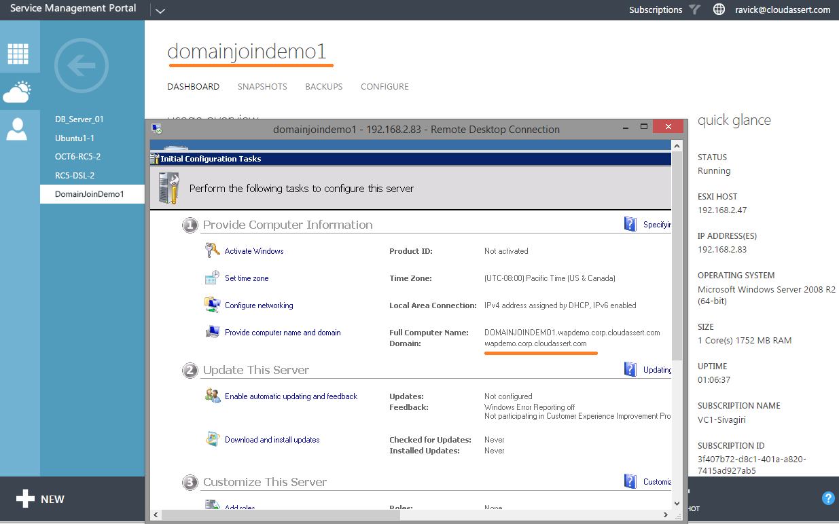Switch to the CONFIGURE tab
This screenshot has width=839, height=524.
click(385, 87)
